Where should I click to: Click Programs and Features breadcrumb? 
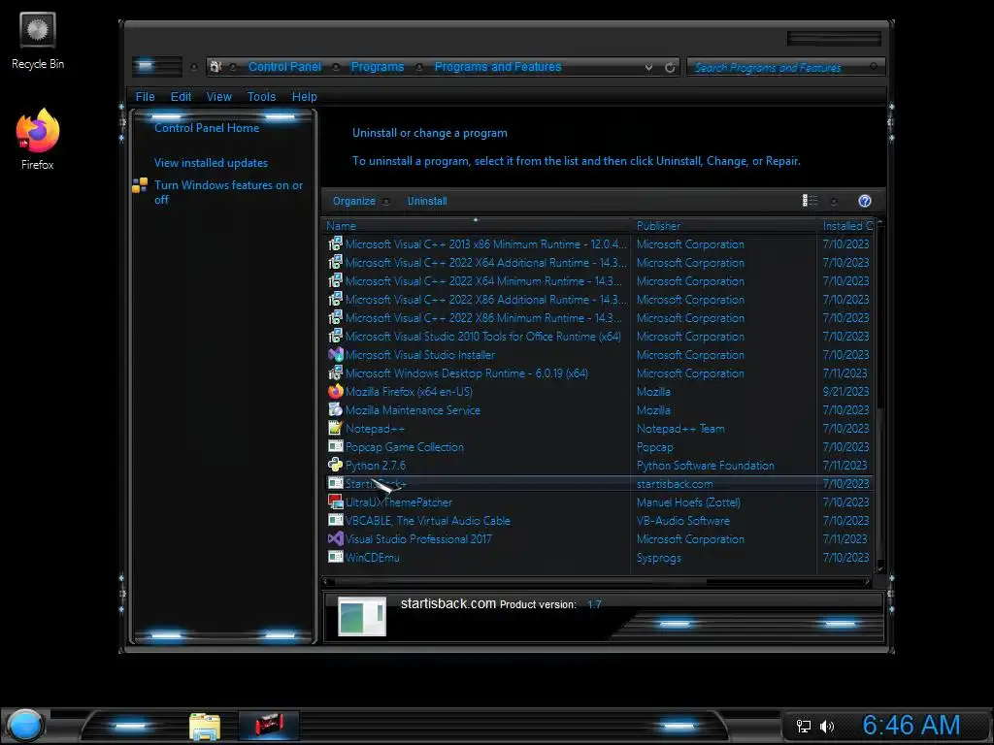point(498,67)
